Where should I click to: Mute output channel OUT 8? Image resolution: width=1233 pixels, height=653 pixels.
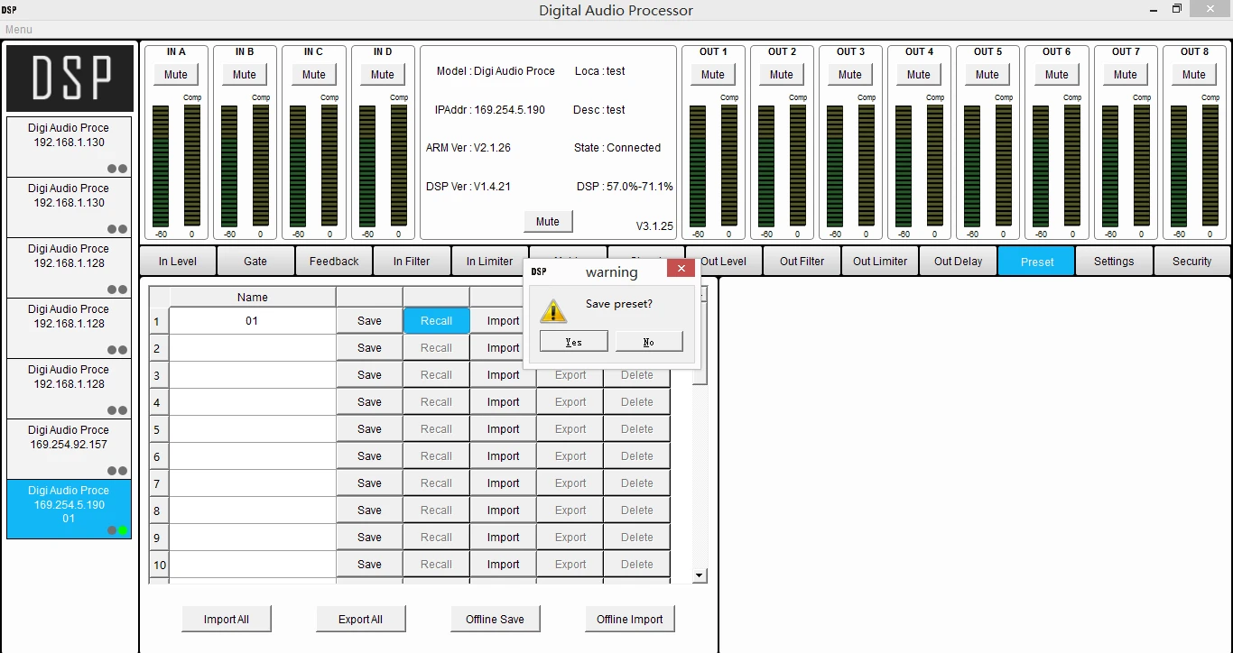click(x=1194, y=74)
